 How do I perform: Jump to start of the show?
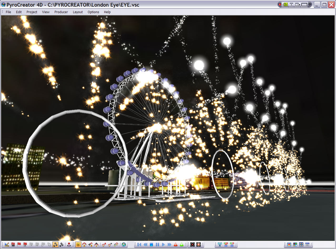coord(139,245)
